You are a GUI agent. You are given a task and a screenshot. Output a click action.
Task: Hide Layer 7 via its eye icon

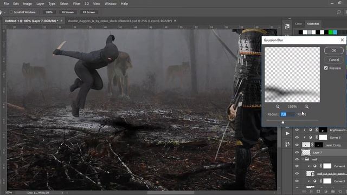[x=297, y=152]
